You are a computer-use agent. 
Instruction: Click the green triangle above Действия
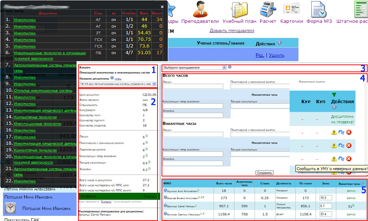(334, 95)
